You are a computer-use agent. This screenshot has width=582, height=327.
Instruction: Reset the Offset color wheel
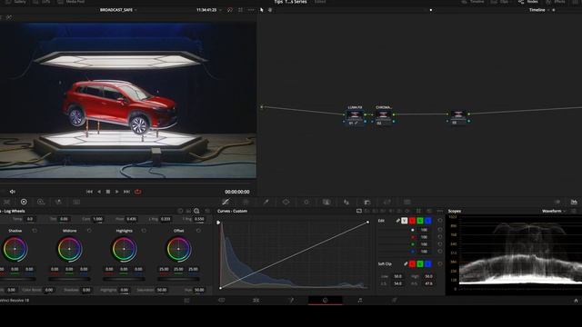[x=198, y=231]
